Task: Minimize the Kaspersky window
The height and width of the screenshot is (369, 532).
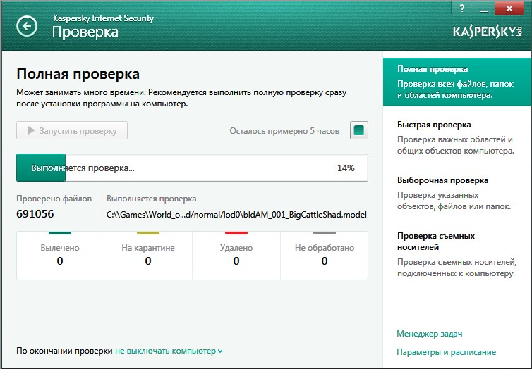Action: click(x=484, y=8)
